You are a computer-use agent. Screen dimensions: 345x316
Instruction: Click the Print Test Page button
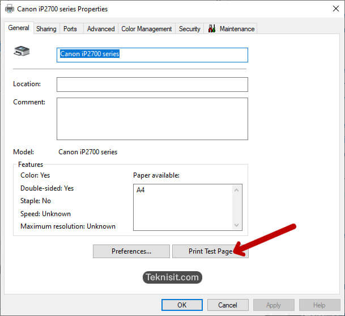tap(210, 251)
